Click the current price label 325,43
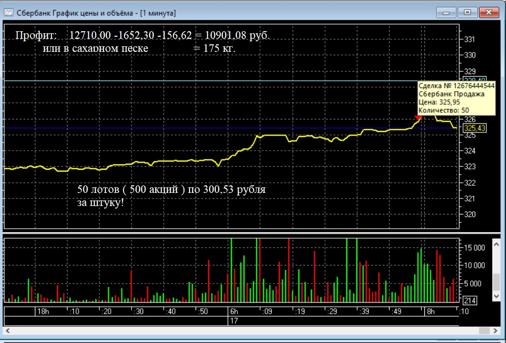Viewport: 506px width, 343px height. click(x=474, y=128)
